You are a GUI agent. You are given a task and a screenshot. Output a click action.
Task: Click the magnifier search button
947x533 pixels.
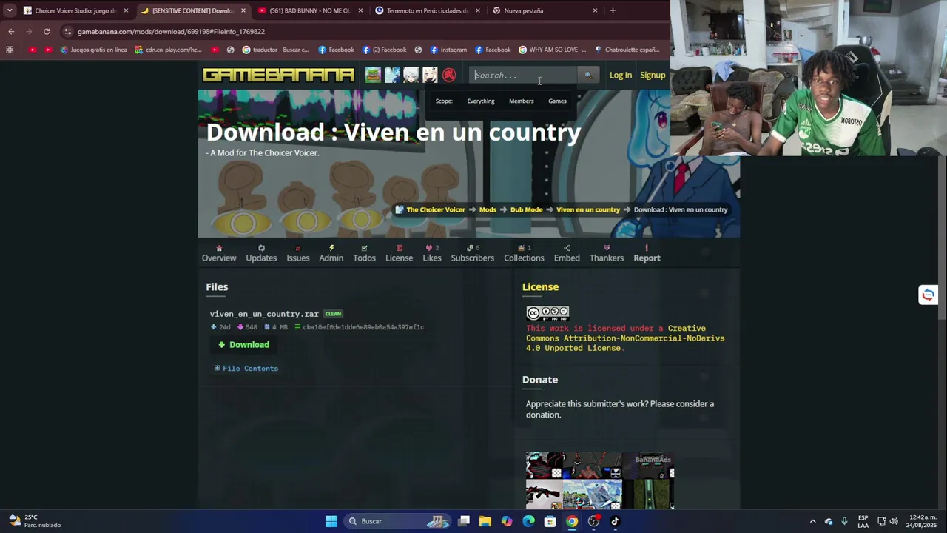pos(588,75)
